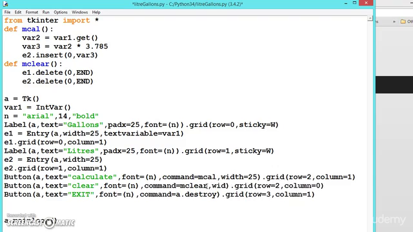Open the File menu
Screen dimensions: 413x232
click(x=7, y=12)
